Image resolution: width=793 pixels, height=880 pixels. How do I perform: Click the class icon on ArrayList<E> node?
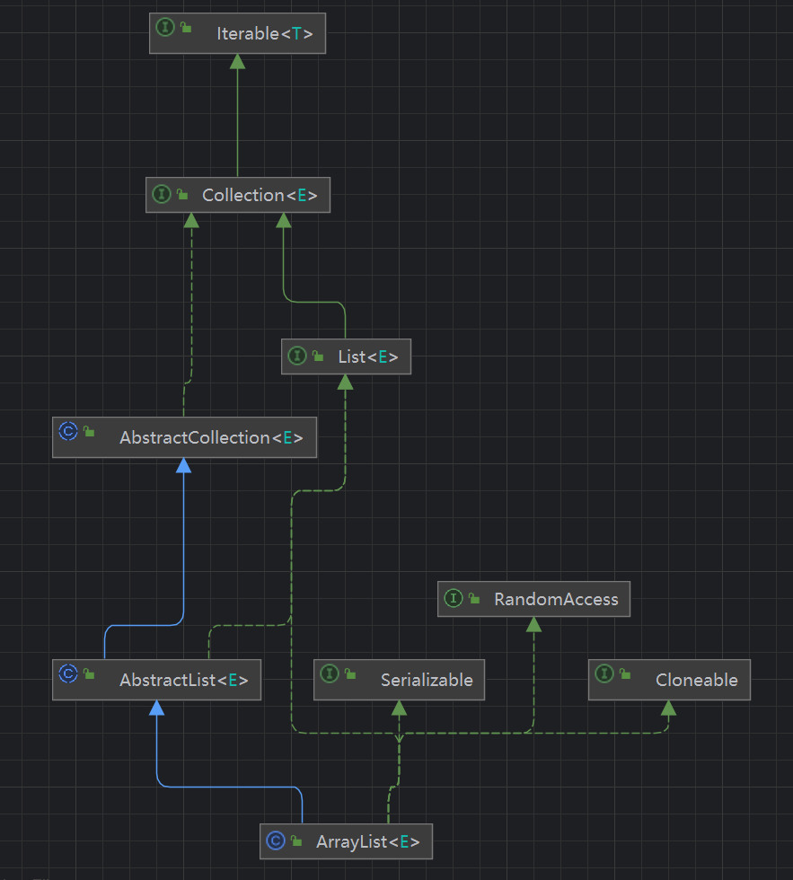(x=276, y=841)
